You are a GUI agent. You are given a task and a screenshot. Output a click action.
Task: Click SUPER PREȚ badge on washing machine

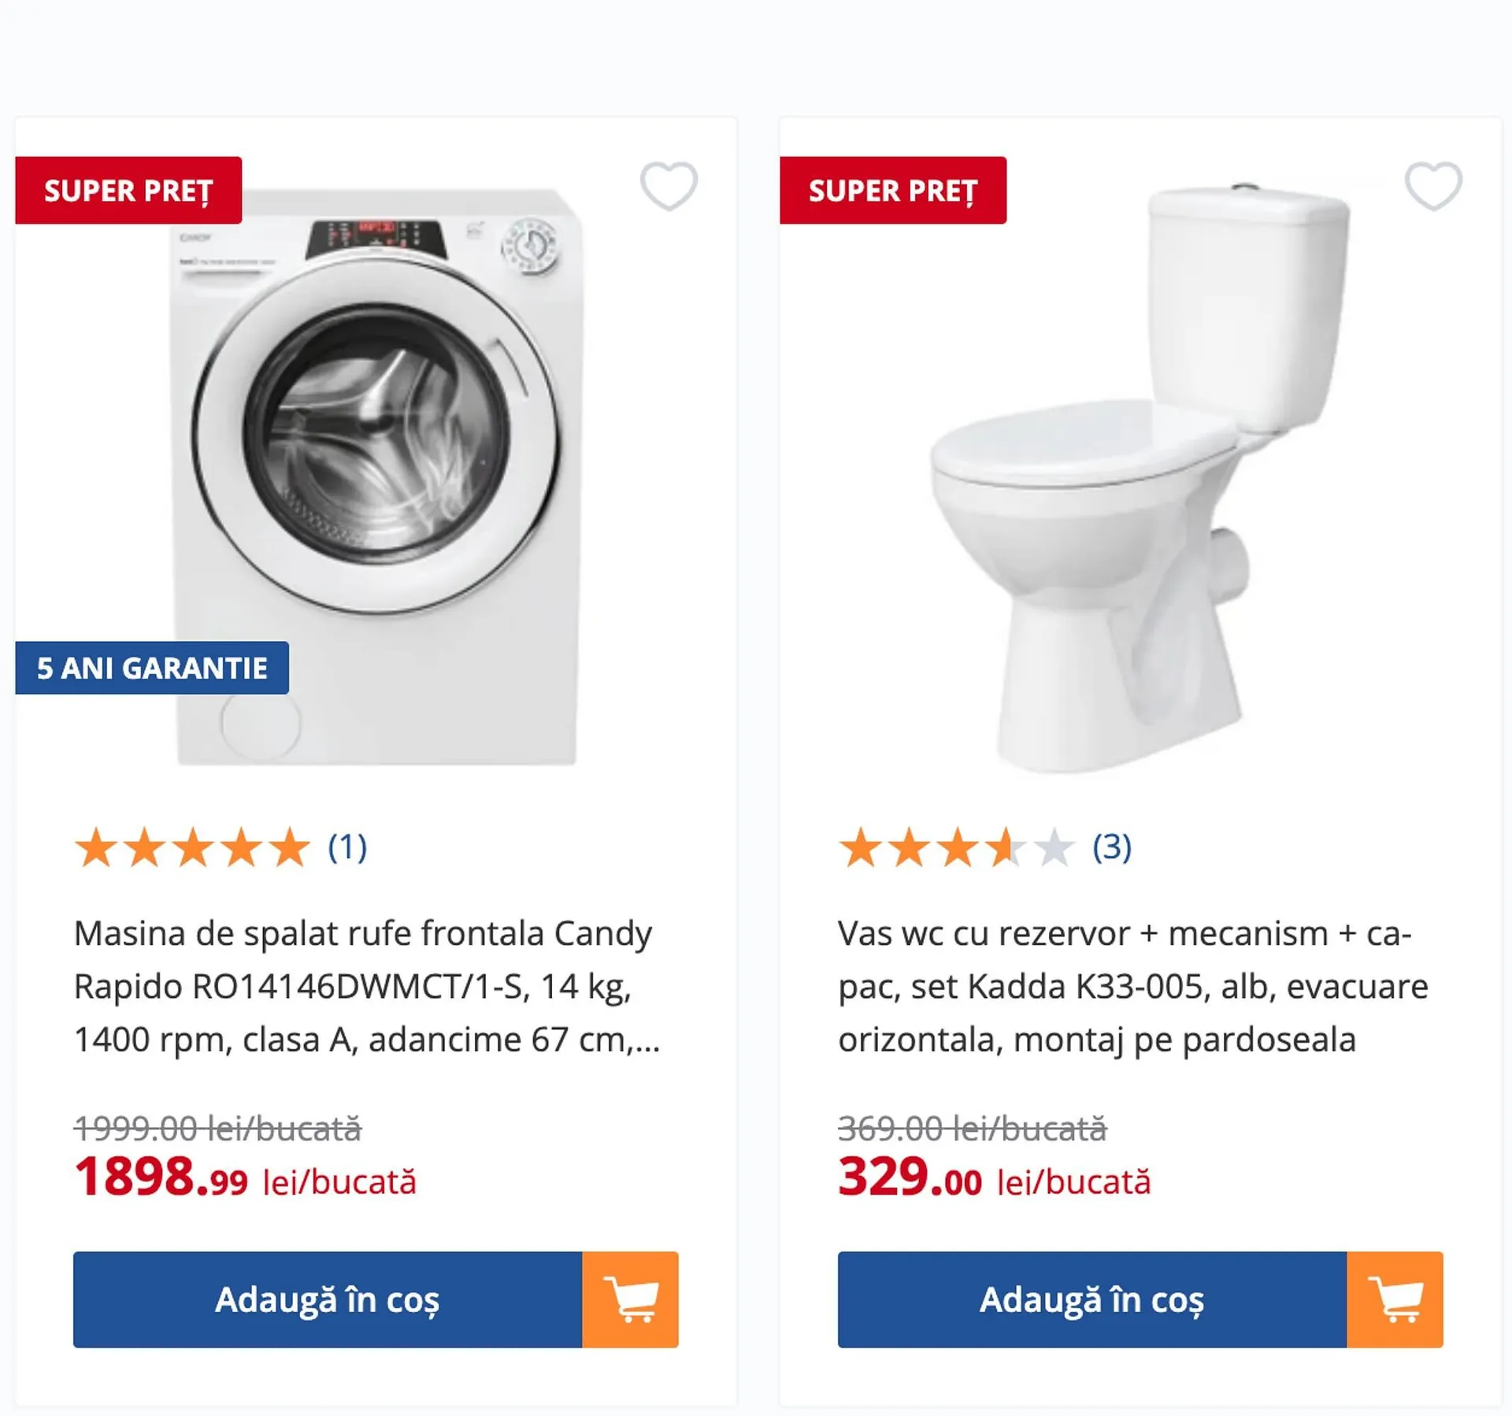128,191
